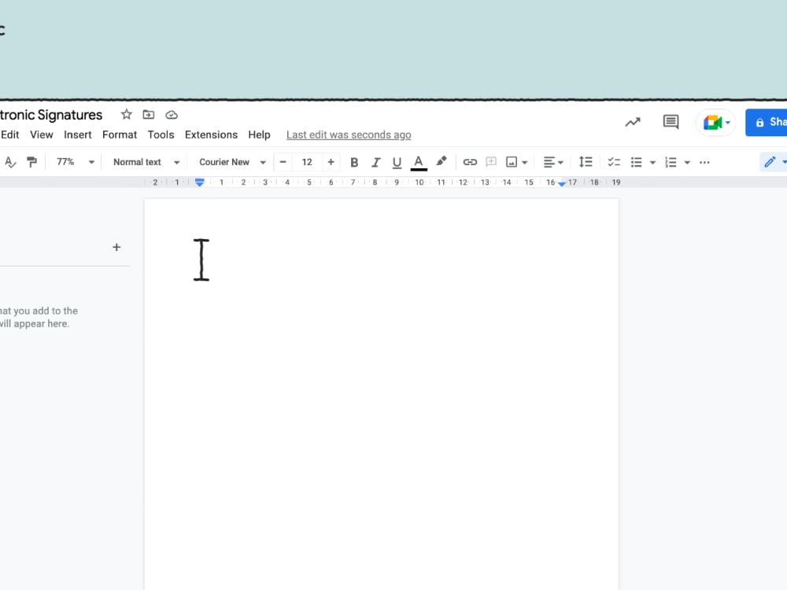Check the cloud save status icon
The width and height of the screenshot is (787, 590).
coord(172,116)
